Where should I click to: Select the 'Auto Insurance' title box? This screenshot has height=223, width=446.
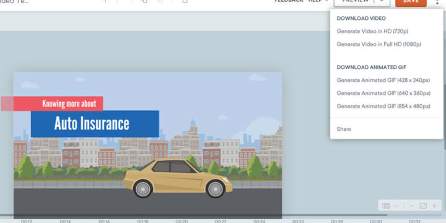coord(95,124)
